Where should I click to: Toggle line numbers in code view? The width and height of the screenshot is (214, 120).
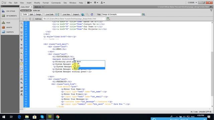pos(21,53)
